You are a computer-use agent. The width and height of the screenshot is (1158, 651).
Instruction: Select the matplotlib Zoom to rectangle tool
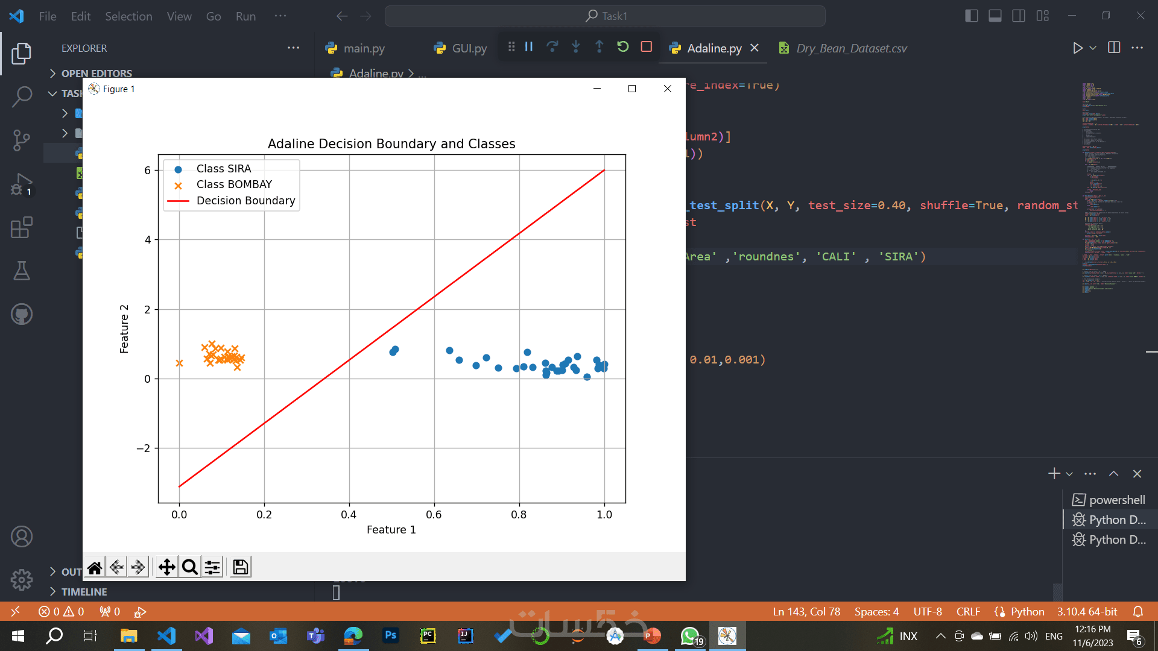189,567
